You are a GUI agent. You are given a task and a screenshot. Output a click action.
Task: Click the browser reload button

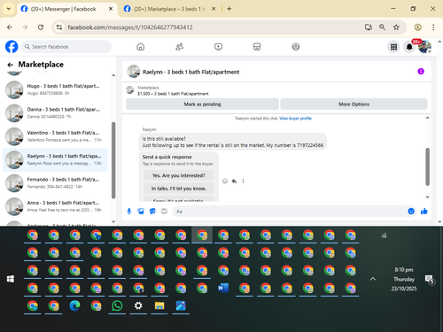click(41, 27)
